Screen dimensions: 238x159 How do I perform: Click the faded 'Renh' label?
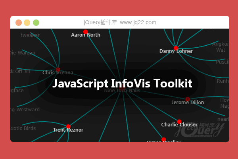tap(223, 81)
